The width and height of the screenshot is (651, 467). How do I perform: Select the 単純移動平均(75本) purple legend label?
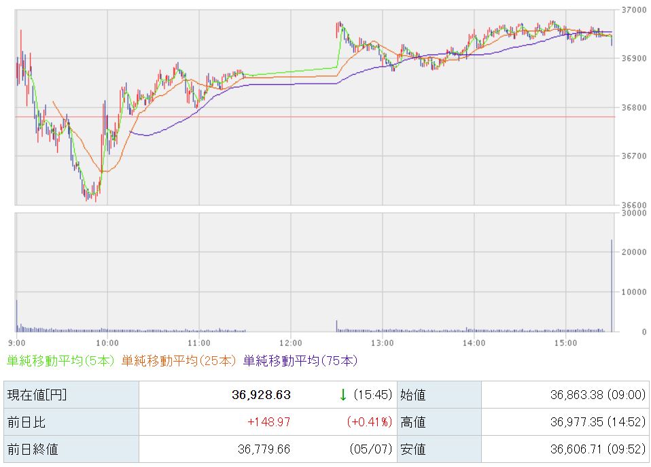tap(300, 361)
